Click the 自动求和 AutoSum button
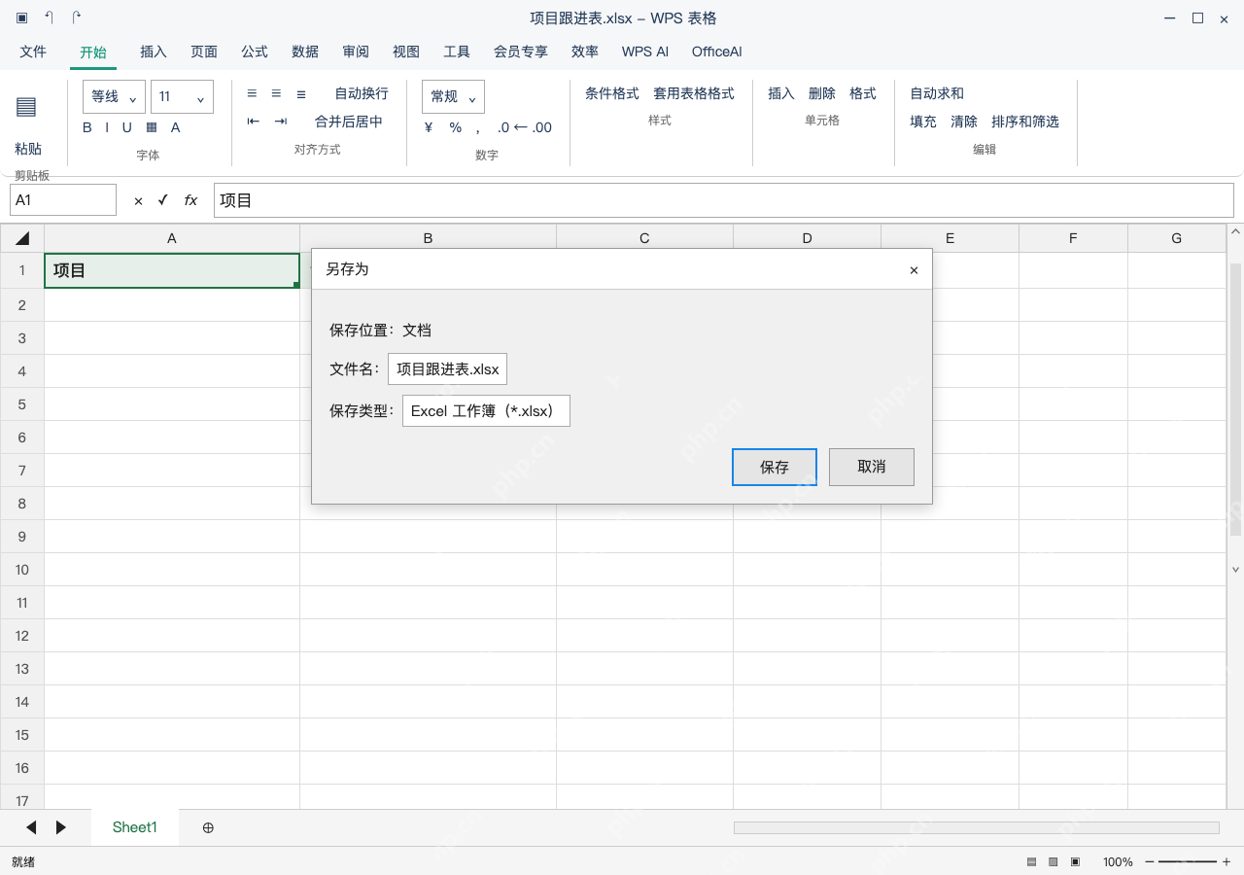The image size is (1244, 875). 937,93
